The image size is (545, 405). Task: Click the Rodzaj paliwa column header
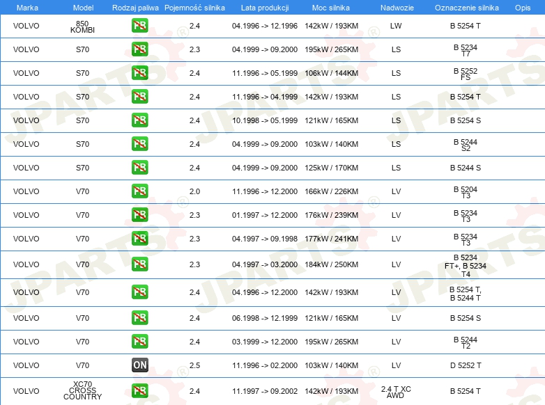135,8
